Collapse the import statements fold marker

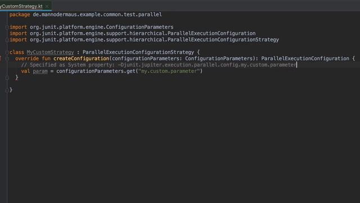pyautogui.click(x=7, y=27)
